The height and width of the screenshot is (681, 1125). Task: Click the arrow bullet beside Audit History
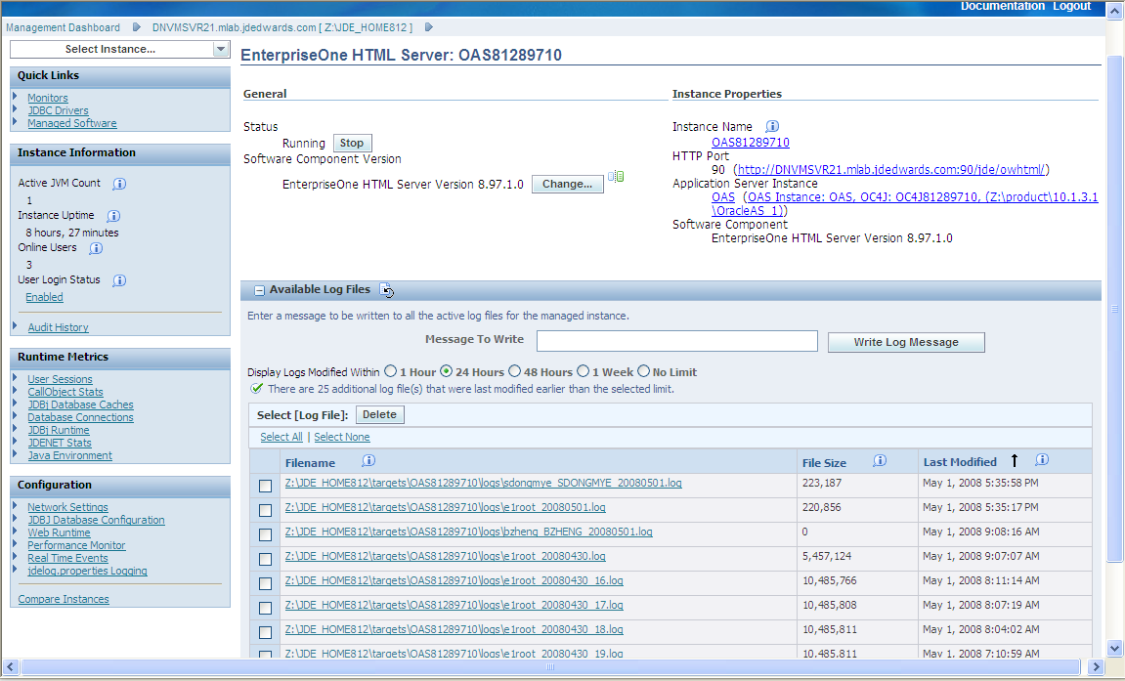(x=15, y=325)
